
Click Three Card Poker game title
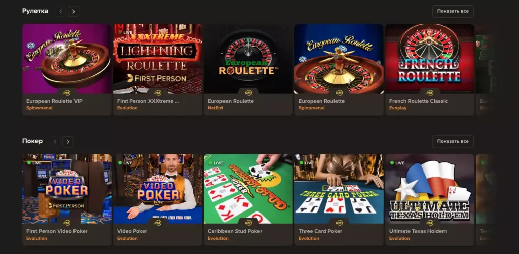click(x=320, y=231)
